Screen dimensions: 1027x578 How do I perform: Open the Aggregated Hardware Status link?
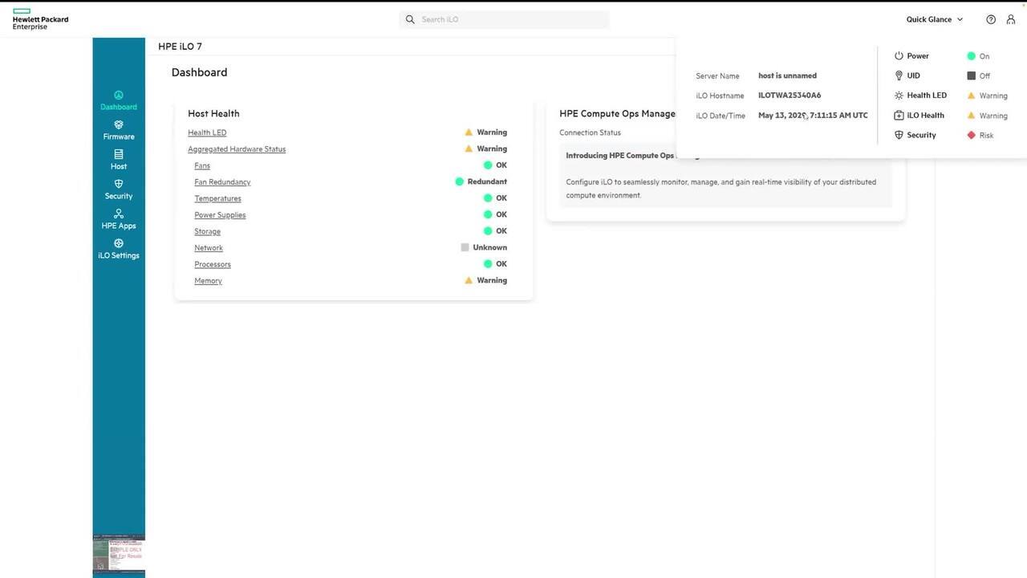point(237,149)
